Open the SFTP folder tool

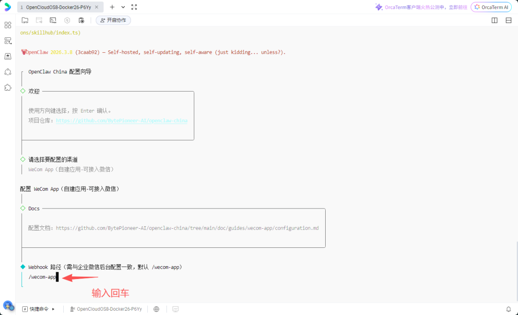[x=25, y=20]
